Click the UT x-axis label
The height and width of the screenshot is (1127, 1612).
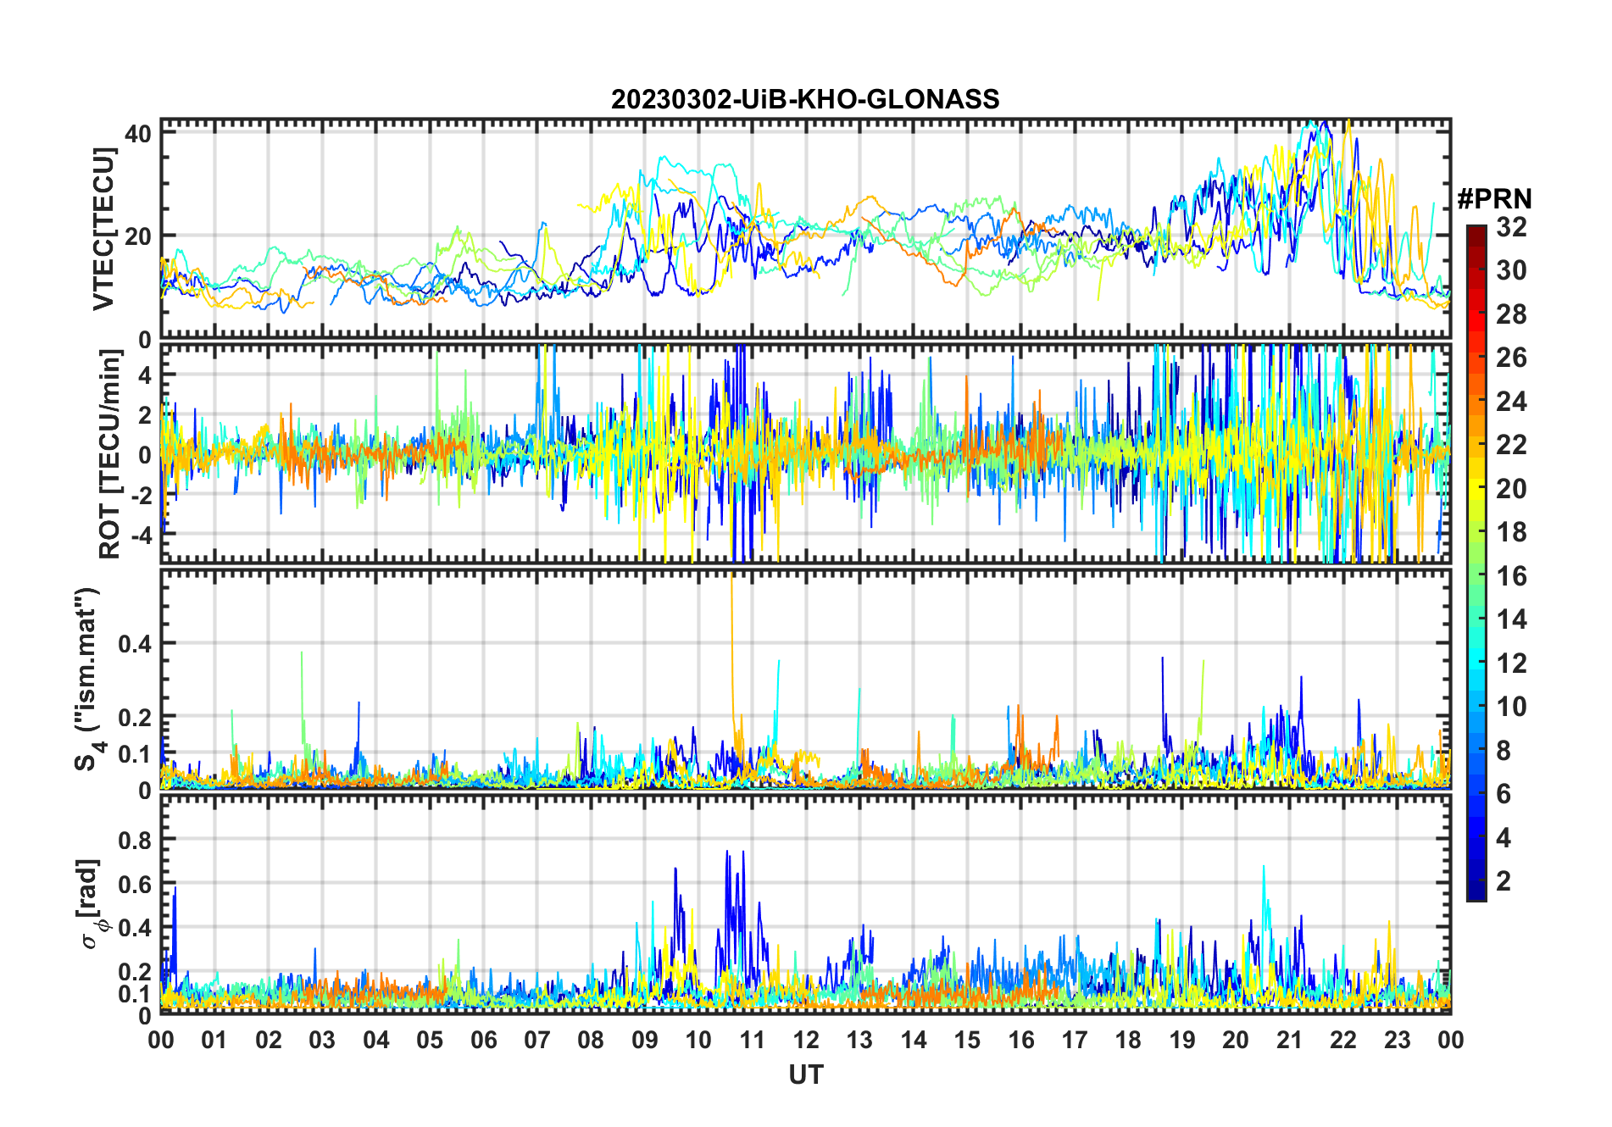pos(805,1075)
